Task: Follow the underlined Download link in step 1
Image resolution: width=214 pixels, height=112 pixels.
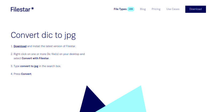Action: pos(20,46)
